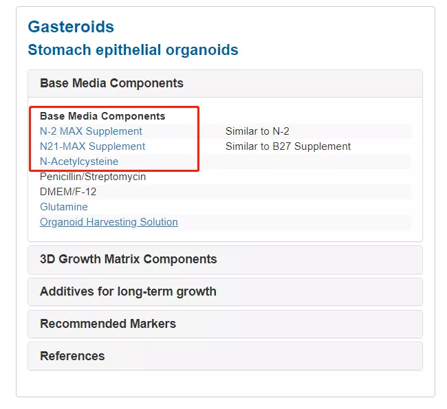Click the Gasteroids page title
Viewport: 447px width, 409px height.
(71, 27)
